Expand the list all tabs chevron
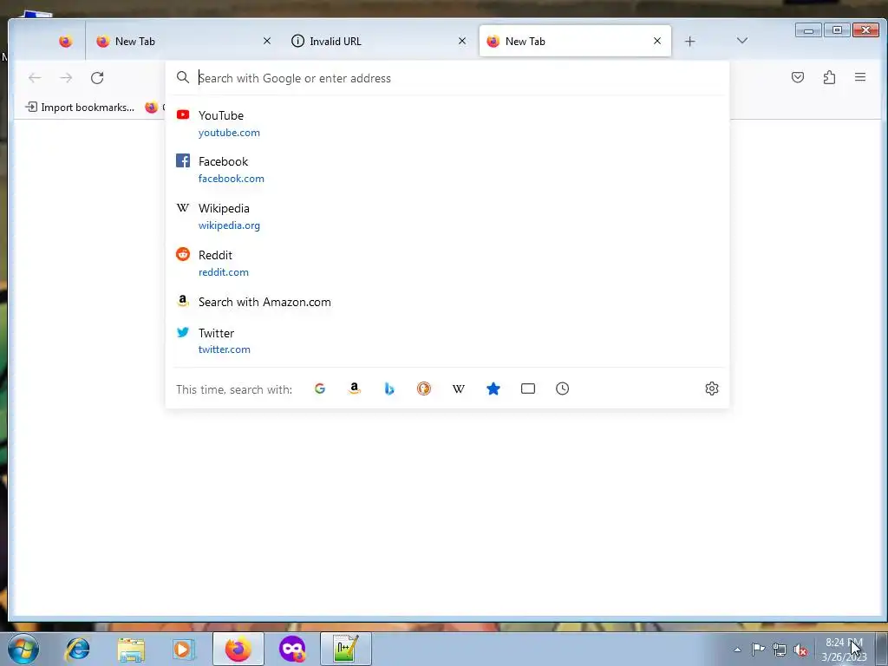 (x=742, y=41)
